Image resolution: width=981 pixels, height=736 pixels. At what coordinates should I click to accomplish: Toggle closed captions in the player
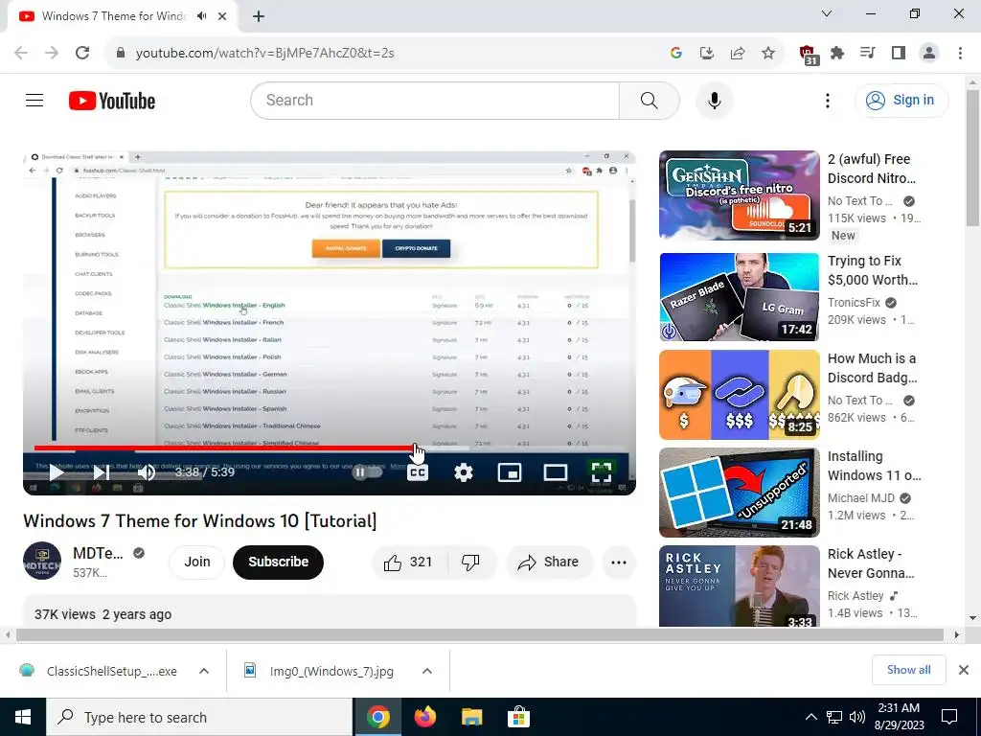(x=418, y=472)
